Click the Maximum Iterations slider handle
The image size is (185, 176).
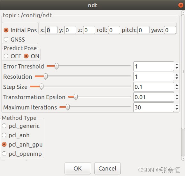pyautogui.click(x=68, y=107)
